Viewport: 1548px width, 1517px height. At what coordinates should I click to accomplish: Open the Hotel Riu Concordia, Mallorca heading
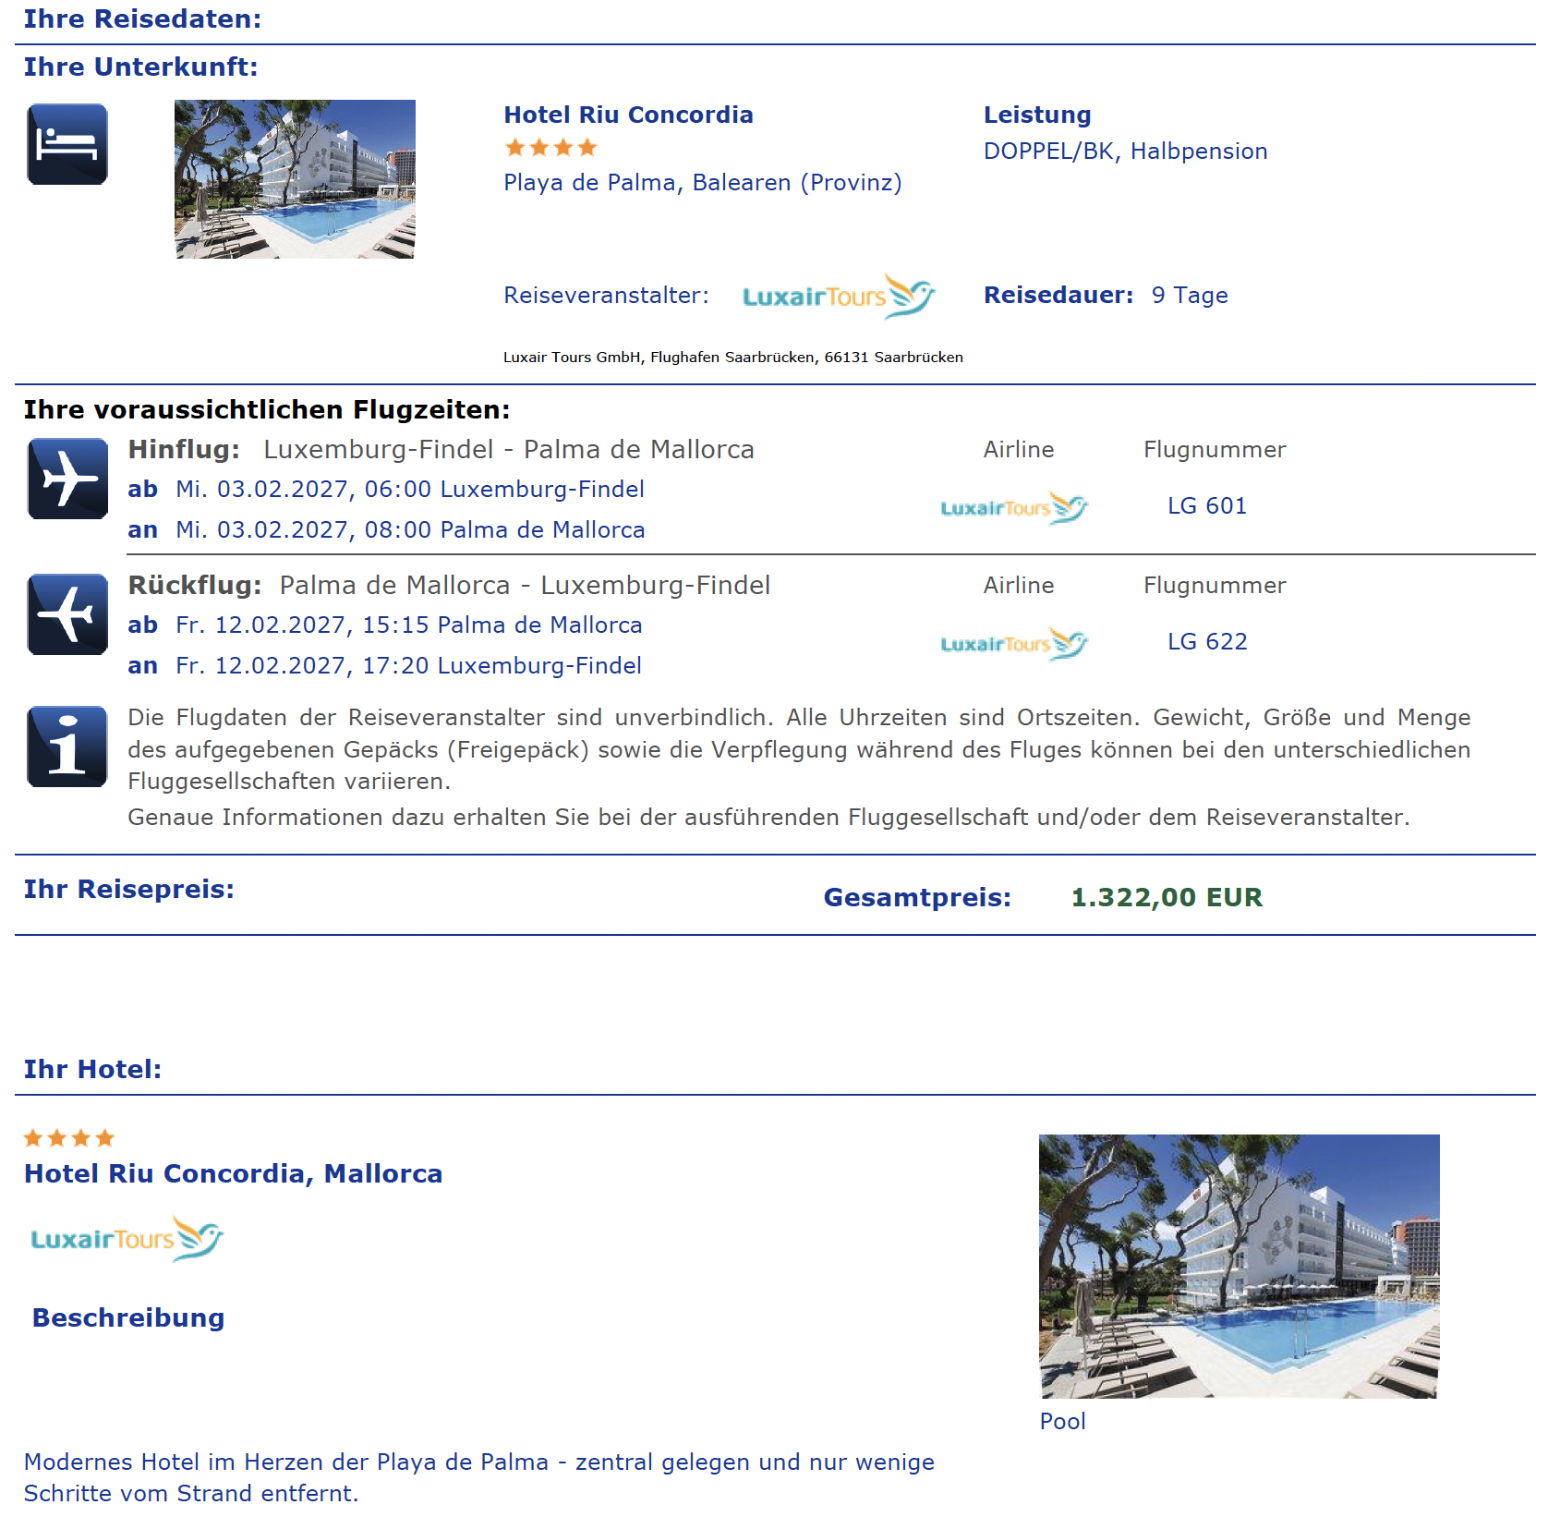[233, 1173]
